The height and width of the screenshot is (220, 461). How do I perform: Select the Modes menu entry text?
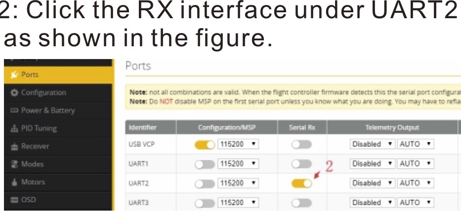(x=32, y=164)
